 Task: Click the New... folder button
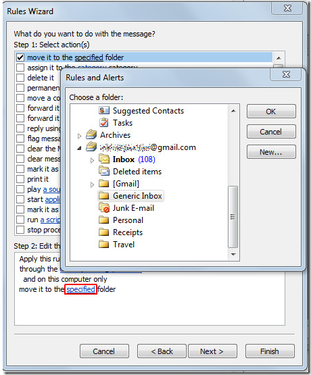(271, 152)
